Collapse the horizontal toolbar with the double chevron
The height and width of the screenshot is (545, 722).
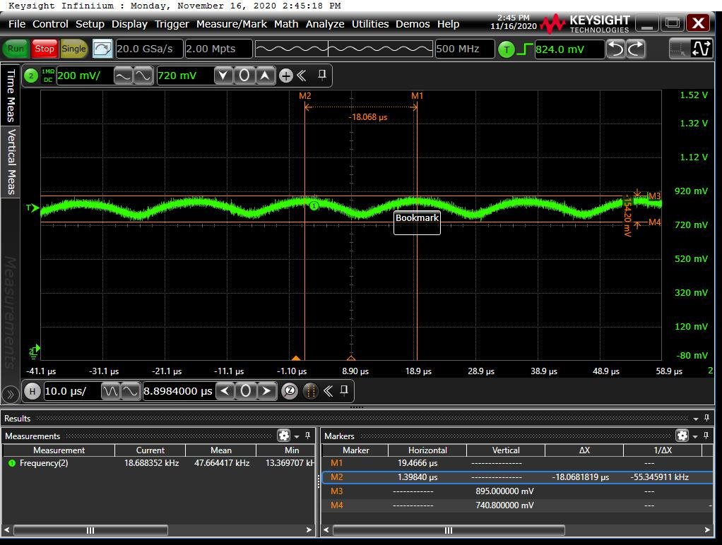click(328, 391)
